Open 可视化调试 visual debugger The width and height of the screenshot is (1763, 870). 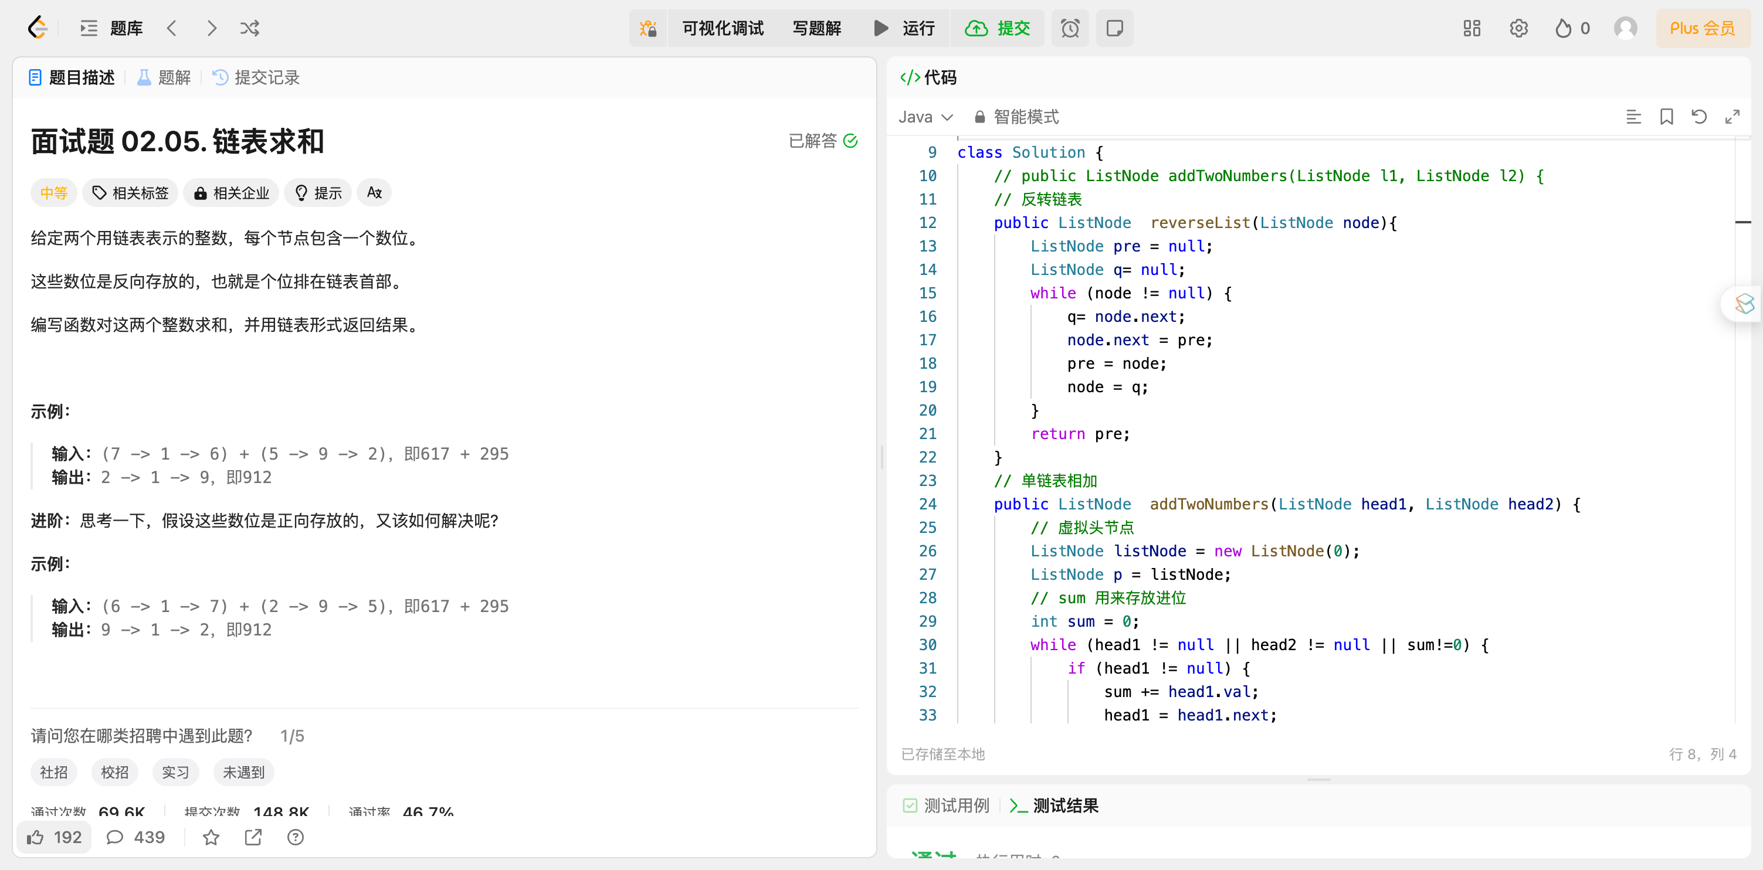(x=723, y=28)
